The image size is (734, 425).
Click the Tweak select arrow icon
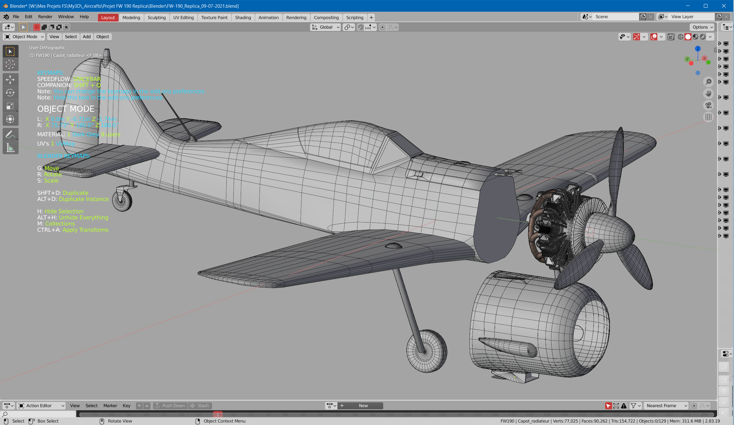click(x=23, y=27)
